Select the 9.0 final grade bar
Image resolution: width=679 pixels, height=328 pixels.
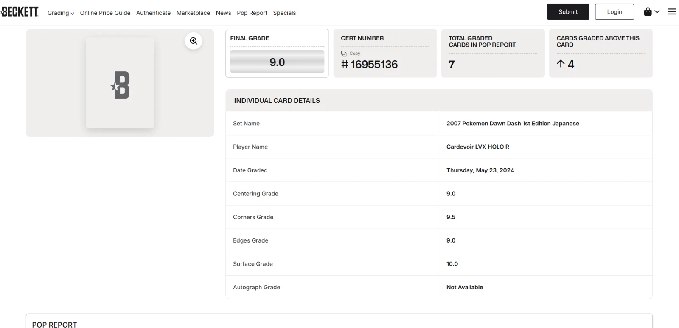point(277,62)
